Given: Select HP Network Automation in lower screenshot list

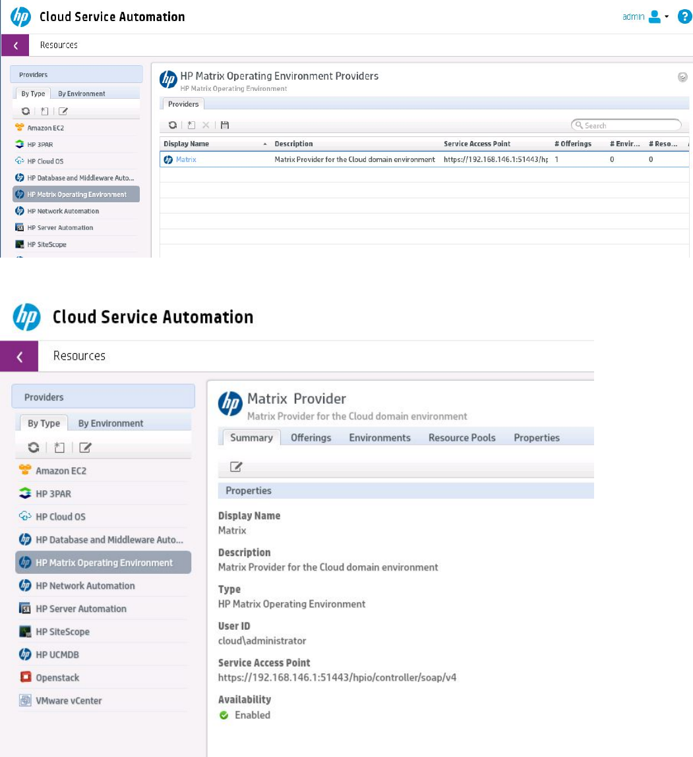Looking at the screenshot, I should click(103, 586).
